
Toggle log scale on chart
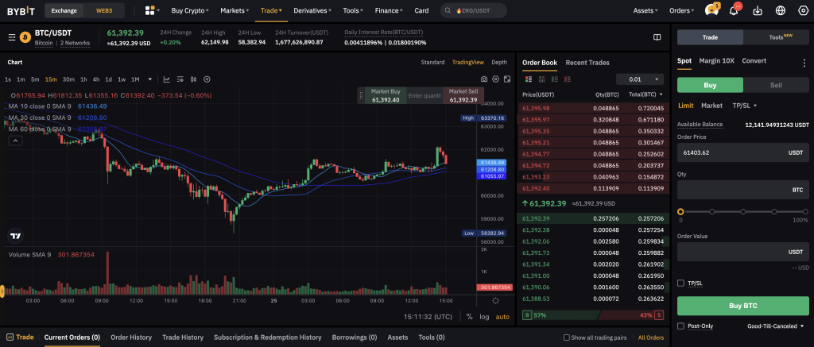[x=484, y=316]
